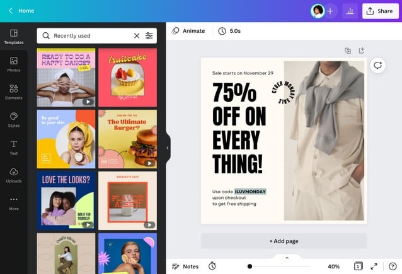Open the More sidebar menu
The height and width of the screenshot is (274, 402).
(13, 203)
